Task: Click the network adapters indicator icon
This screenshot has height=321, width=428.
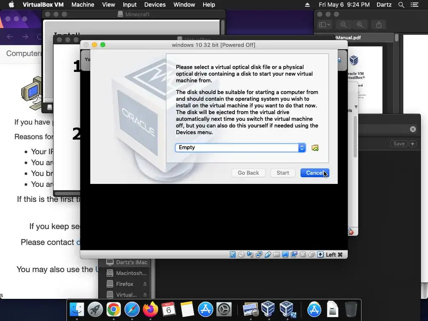Action: (259, 255)
